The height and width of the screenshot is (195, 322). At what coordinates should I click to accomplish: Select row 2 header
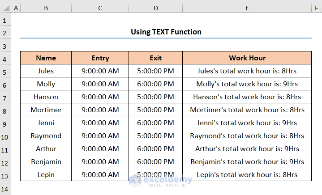(x=5, y=33)
